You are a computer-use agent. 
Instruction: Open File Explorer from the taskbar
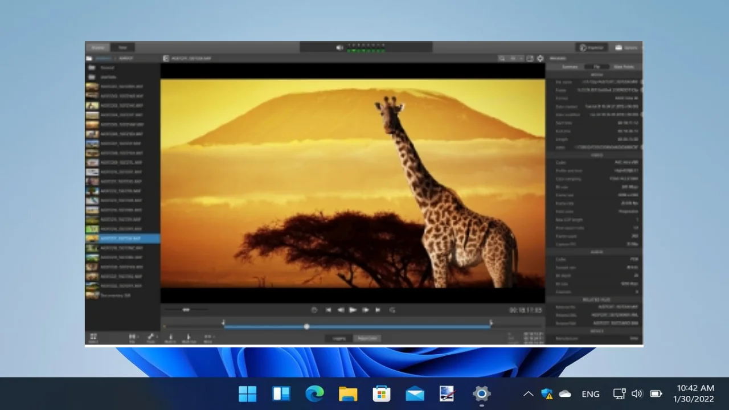348,393
